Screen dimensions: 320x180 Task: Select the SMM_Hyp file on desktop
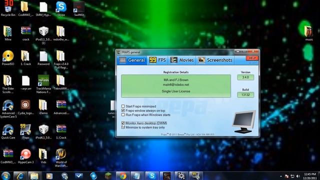tap(43, 8)
